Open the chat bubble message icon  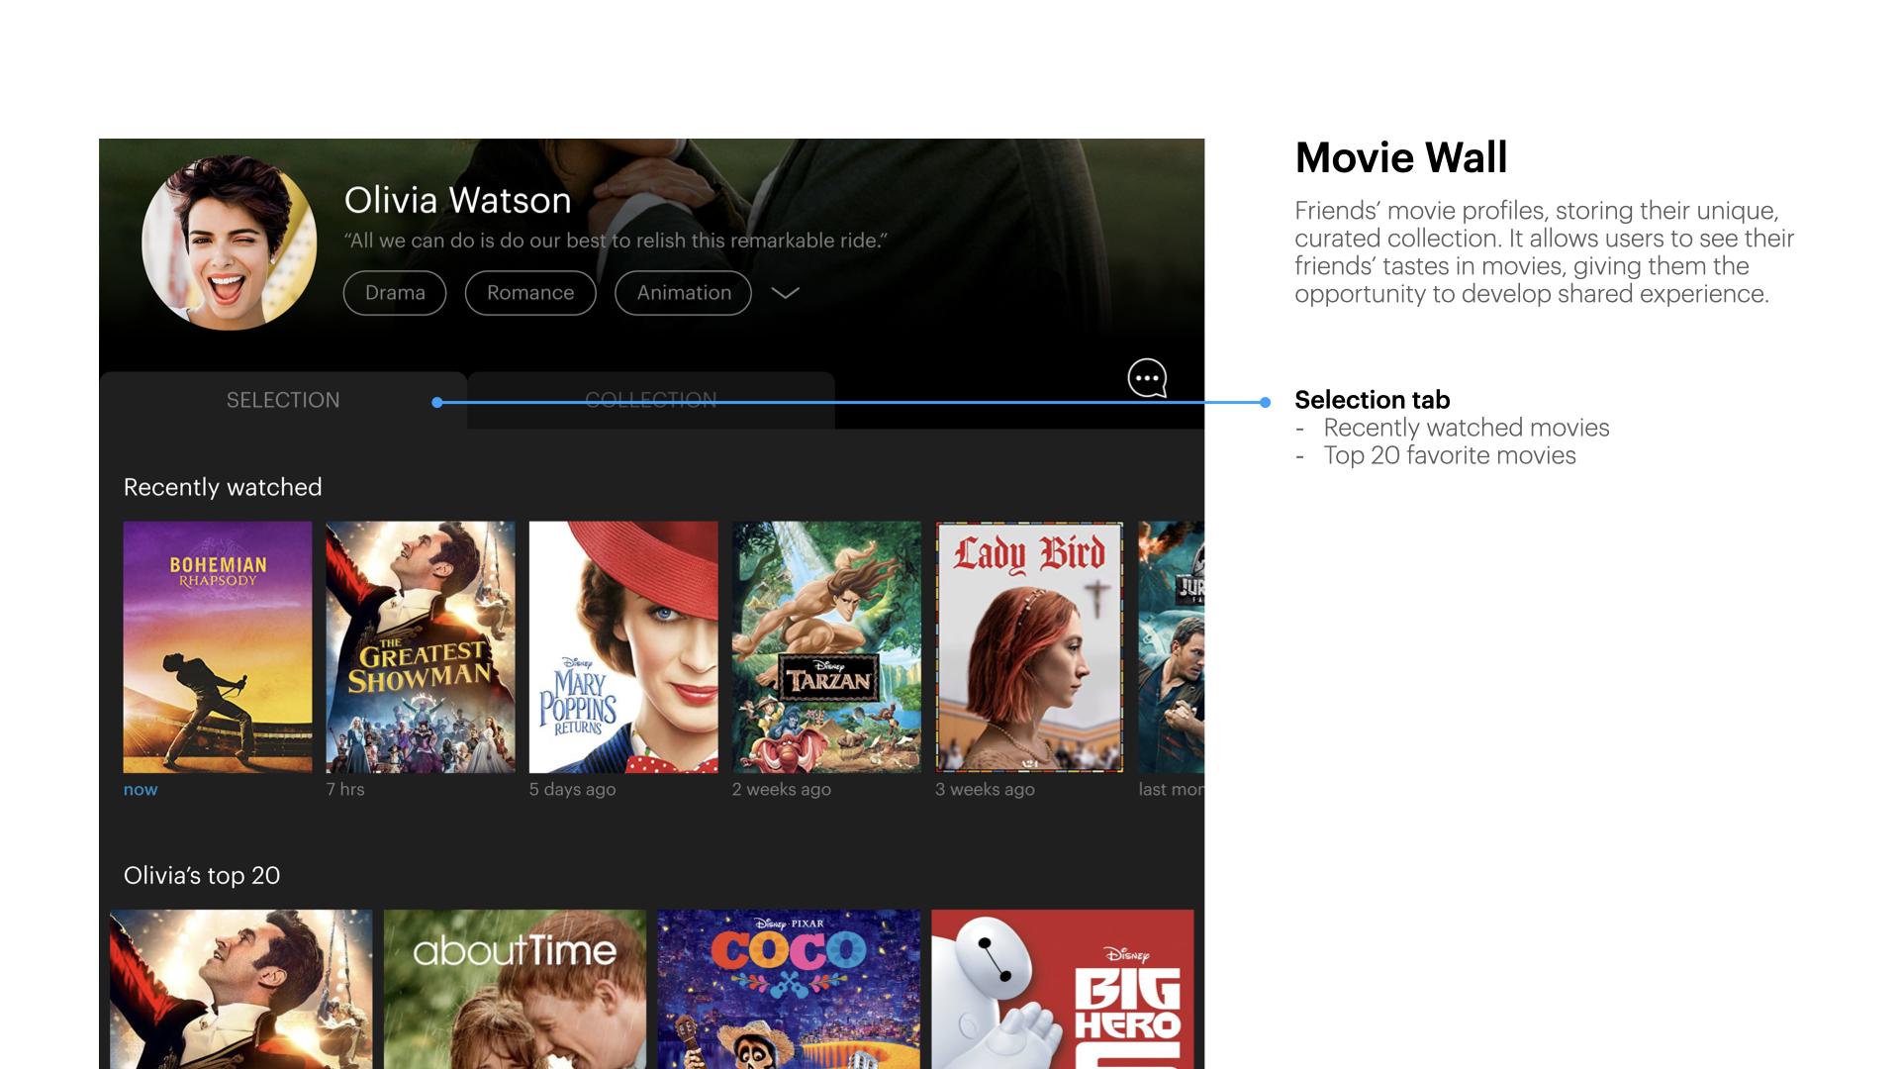(1147, 378)
